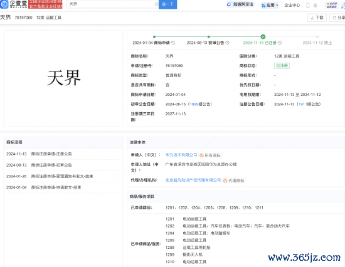Clear the search box with the X icon
The width and height of the screenshot is (345, 267).
[x=156, y=4]
